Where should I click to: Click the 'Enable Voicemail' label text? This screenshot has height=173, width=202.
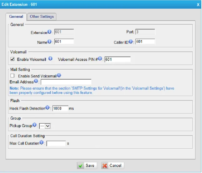(x=32, y=59)
